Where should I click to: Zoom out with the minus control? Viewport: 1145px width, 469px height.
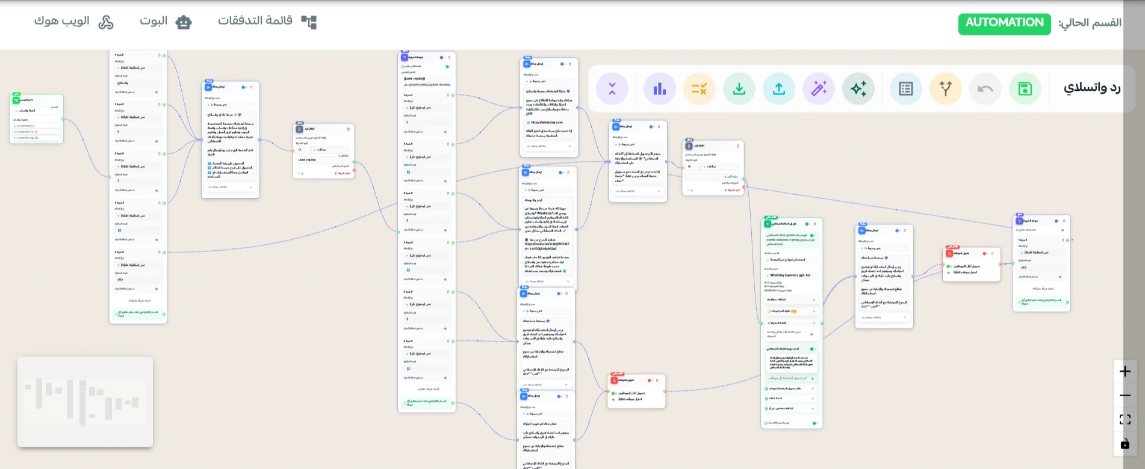1125,396
